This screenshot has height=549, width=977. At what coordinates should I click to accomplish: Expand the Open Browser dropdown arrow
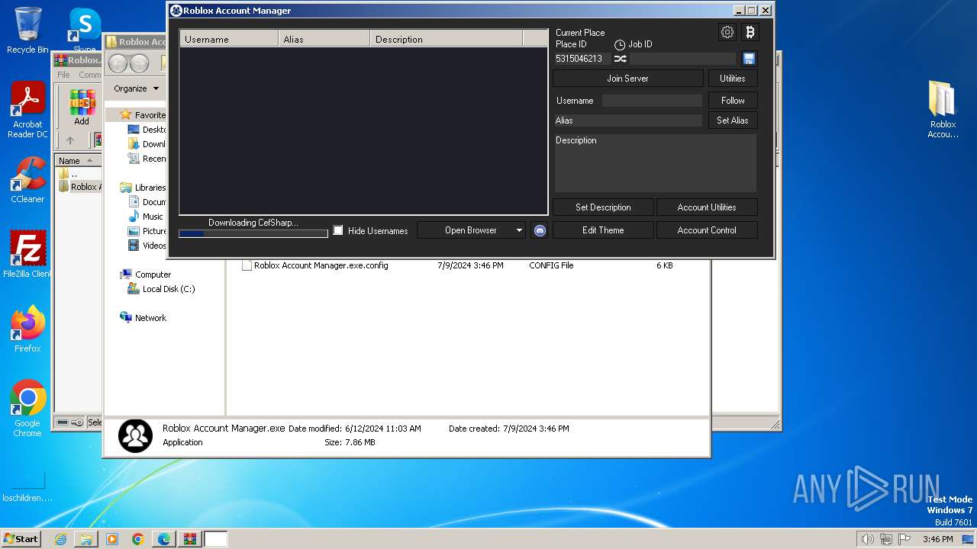(519, 230)
